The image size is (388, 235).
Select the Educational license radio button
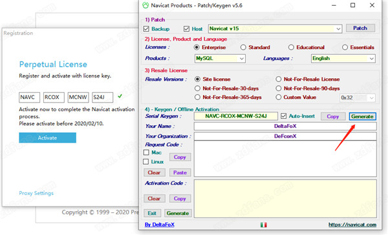291,47
